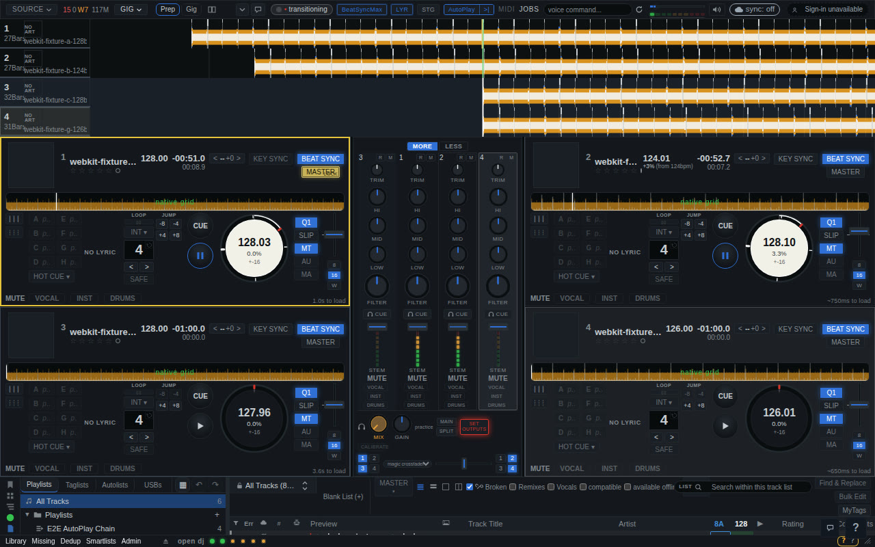Viewport: 875px width, 547px height.
Task: Toggle the beat grid lines icon on deck 1
Action: pyautogui.click(x=14, y=219)
